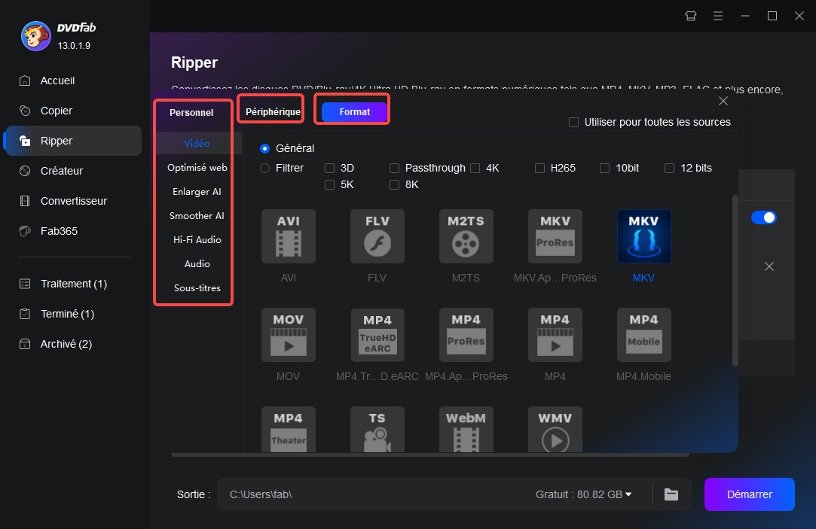Choose the MOV format icon
Viewport: 816px width, 529px height.
(x=289, y=335)
